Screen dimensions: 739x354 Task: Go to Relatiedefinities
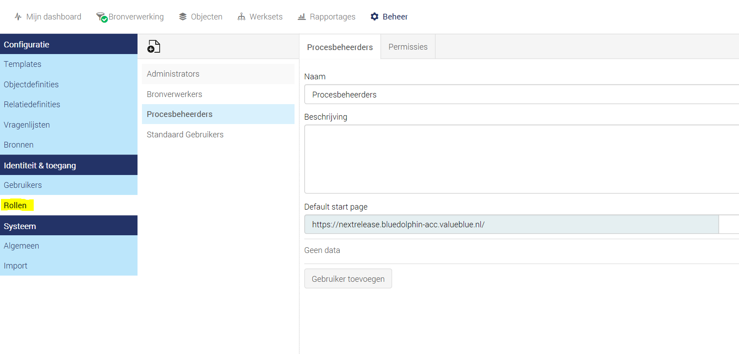point(69,105)
